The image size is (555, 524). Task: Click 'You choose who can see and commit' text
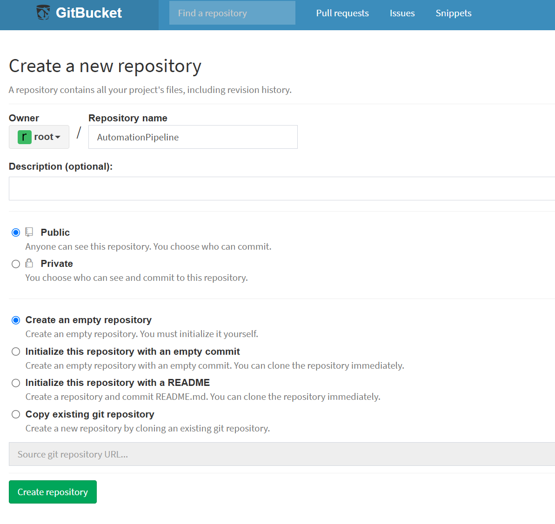136,278
